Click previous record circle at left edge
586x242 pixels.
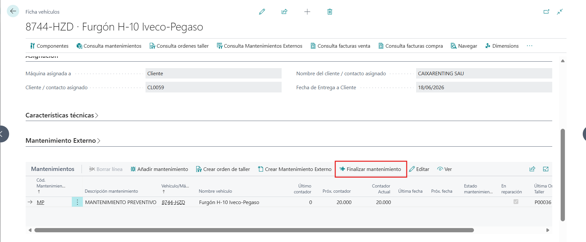3,134
